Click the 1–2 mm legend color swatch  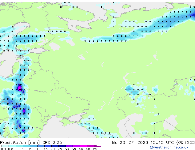19,146
